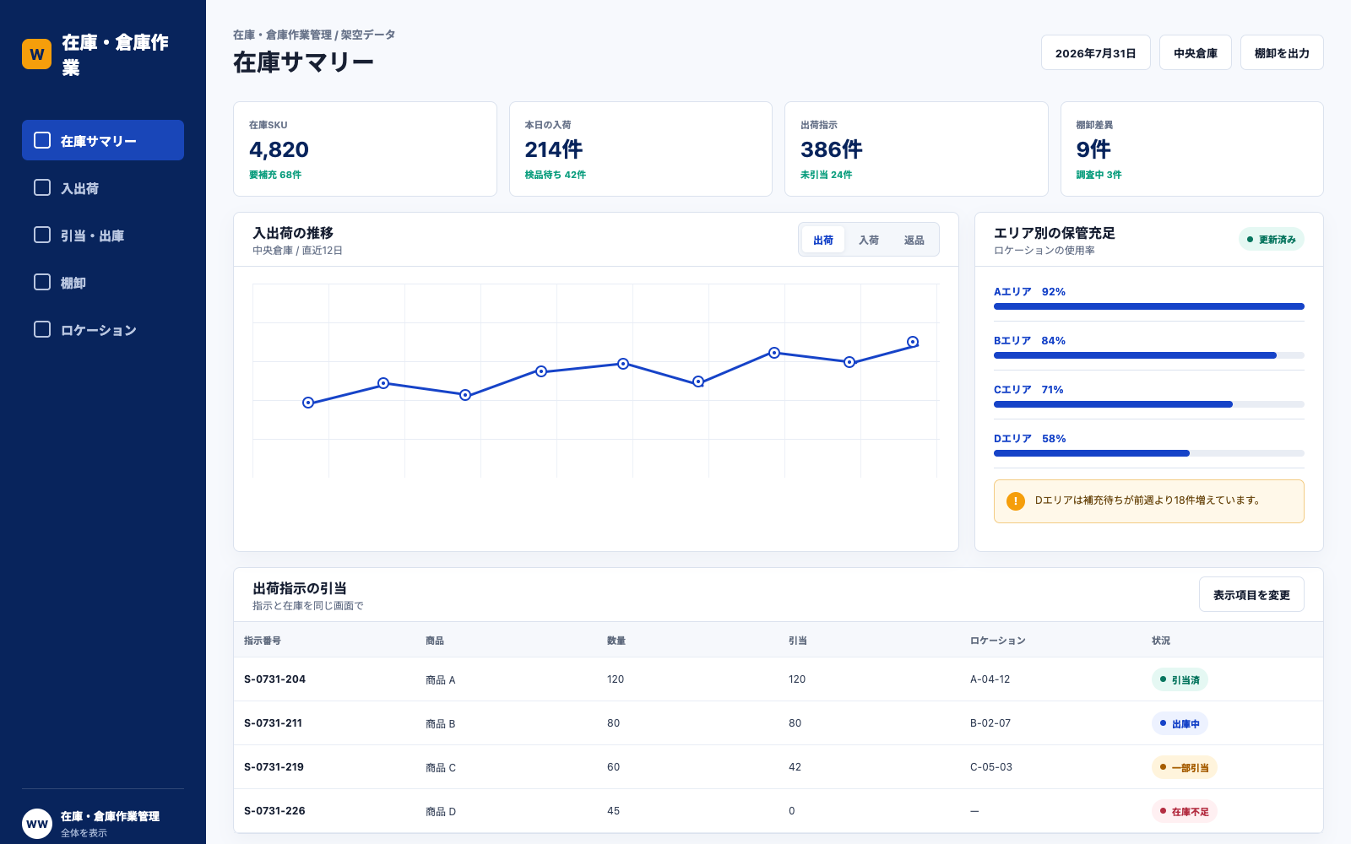Click order number S-0731-211
The width and height of the screenshot is (1351, 844).
(273, 722)
